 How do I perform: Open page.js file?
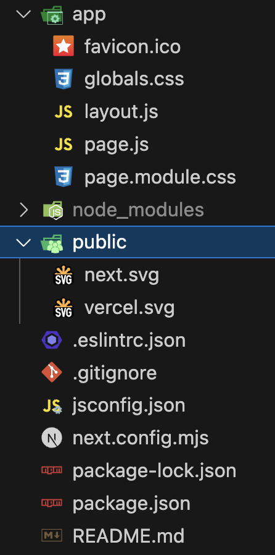pyautogui.click(x=117, y=145)
